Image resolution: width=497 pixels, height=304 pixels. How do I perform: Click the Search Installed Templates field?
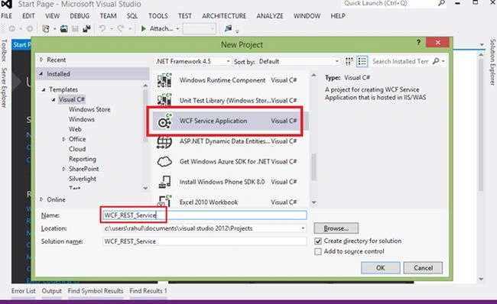401,61
